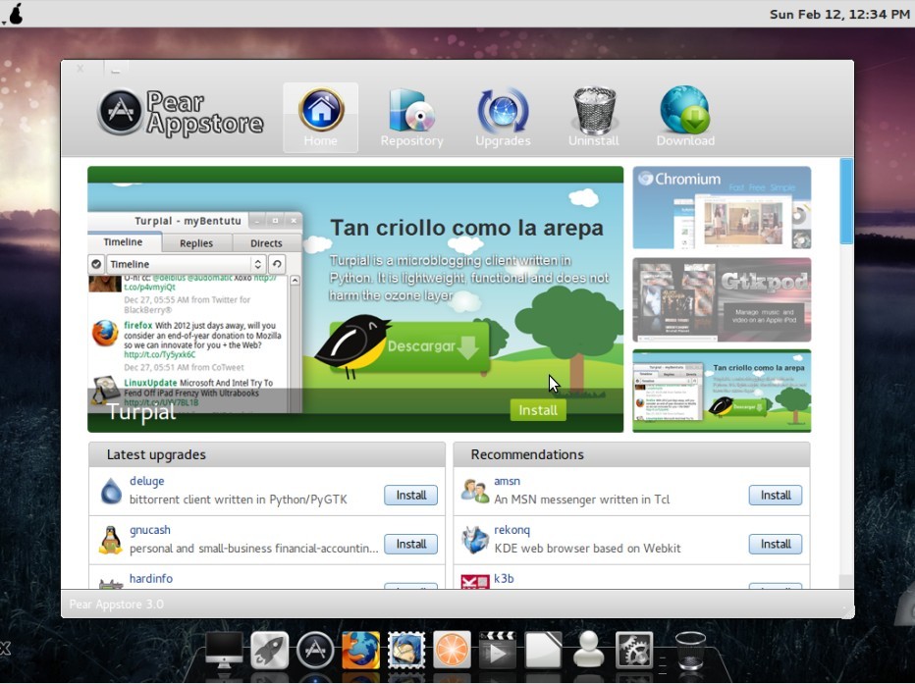Open the Pear menu in top panel
The width and height of the screenshot is (915, 684).
tap(14, 13)
